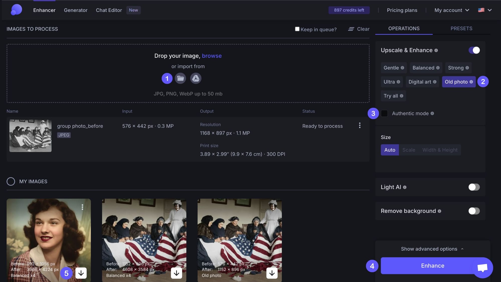This screenshot has height=282, width=501.
Task: Open the chat support bubble icon
Action: pyautogui.click(x=482, y=267)
